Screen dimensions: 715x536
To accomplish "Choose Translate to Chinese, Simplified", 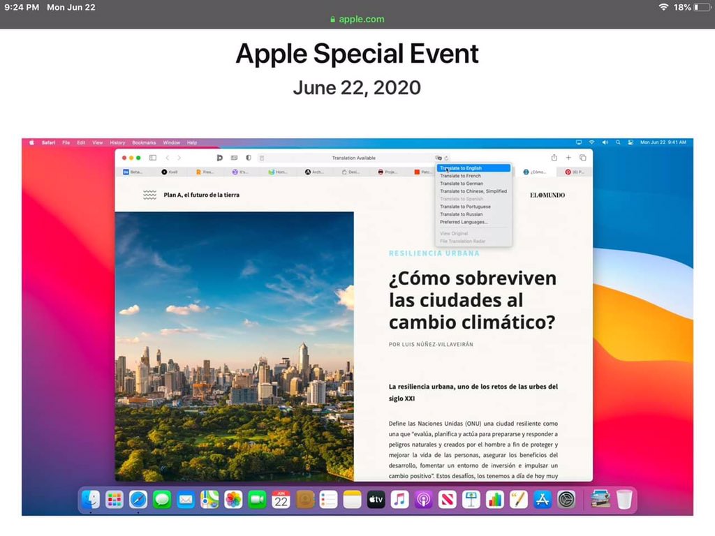I will click(473, 191).
